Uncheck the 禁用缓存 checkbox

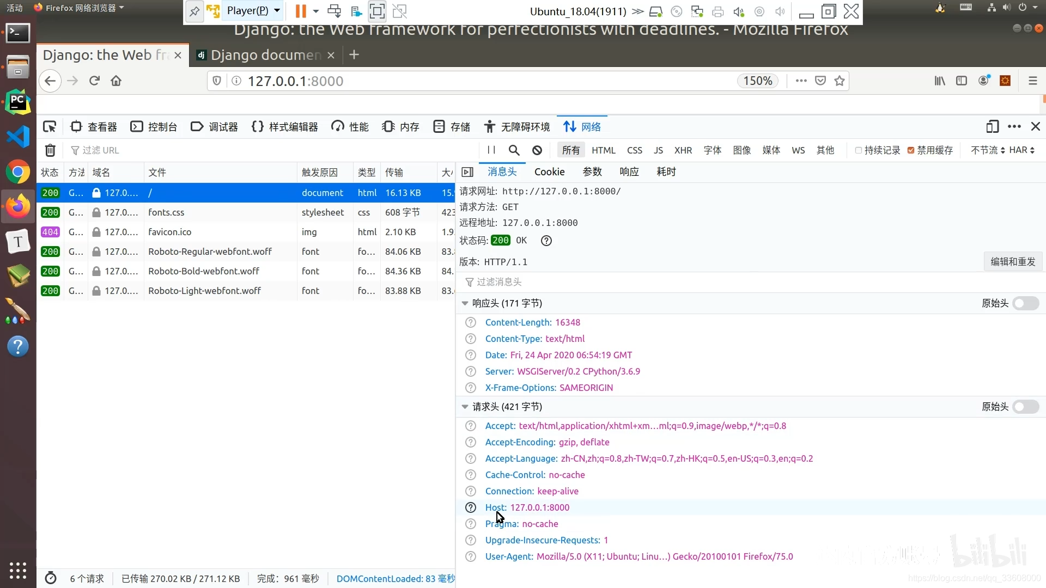pyautogui.click(x=911, y=150)
